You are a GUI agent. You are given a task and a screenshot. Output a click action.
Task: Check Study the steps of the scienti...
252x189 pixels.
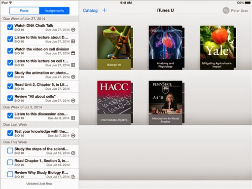[10, 151]
